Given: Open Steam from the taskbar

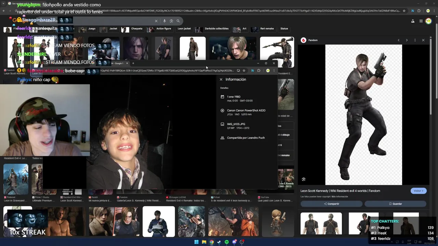Looking at the screenshot, I should click(219, 242).
